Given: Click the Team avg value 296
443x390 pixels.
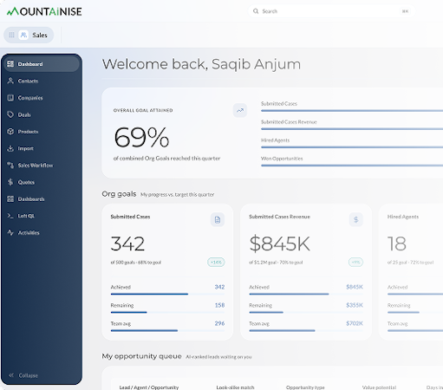Looking at the screenshot, I should 219,323.
